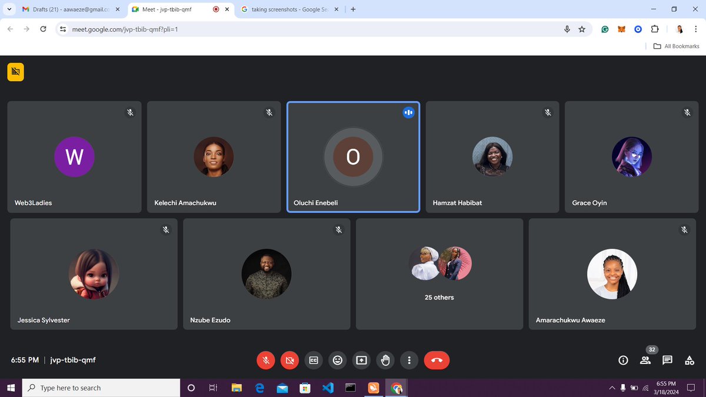
Task: Open All Bookmarks folder
Action: coord(677,46)
